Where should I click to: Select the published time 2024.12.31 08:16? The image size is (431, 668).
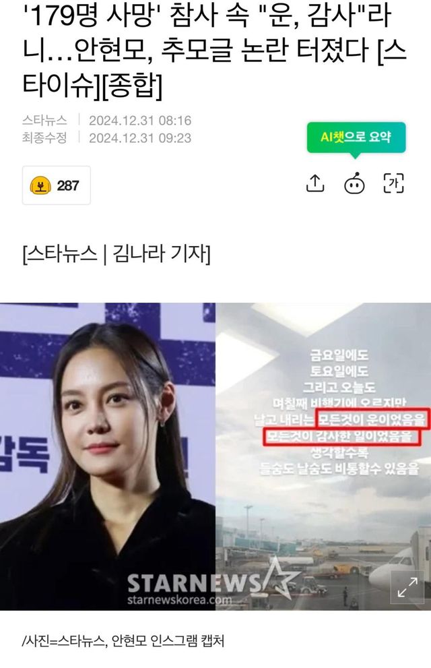tap(140, 121)
